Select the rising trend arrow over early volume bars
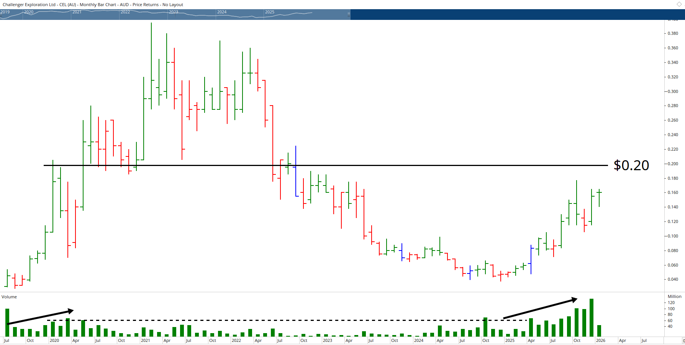This screenshot has height=345, width=685. pos(40,317)
